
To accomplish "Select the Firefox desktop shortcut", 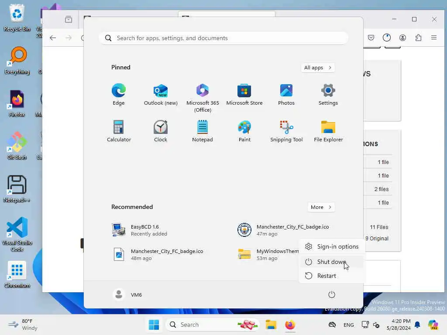I will point(17,103).
